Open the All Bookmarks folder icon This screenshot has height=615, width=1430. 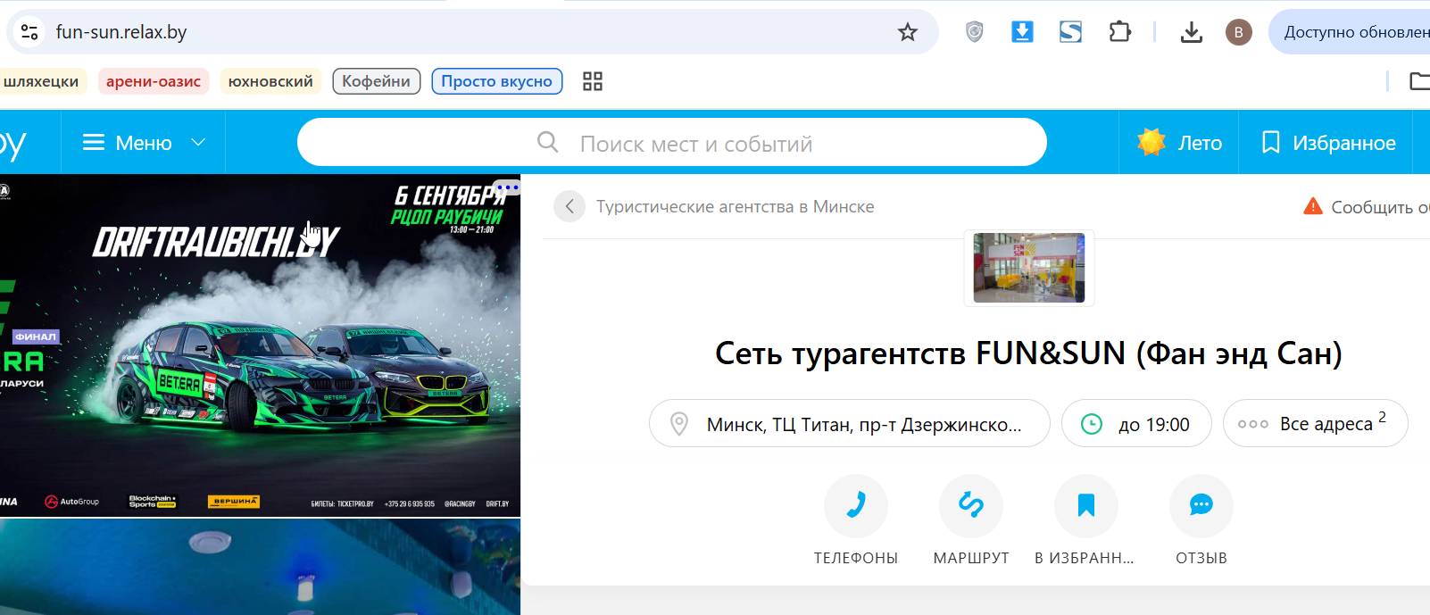[x=1419, y=81]
